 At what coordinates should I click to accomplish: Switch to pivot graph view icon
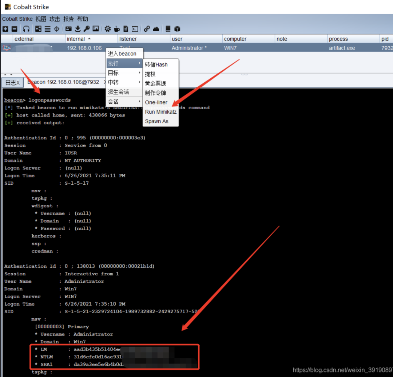(38, 29)
